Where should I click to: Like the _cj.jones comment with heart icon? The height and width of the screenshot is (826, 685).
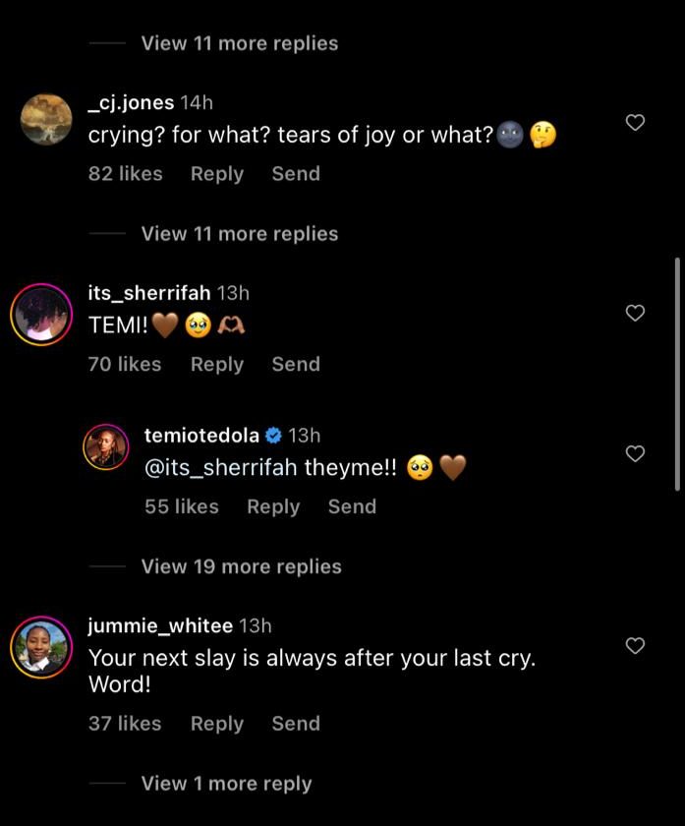click(636, 123)
